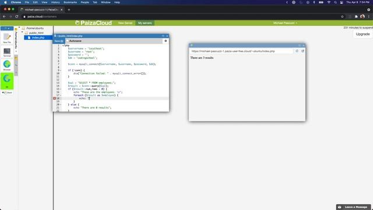Toggle the Autosave checkbox
This screenshot has width=373, height=210.
[x=68, y=41]
